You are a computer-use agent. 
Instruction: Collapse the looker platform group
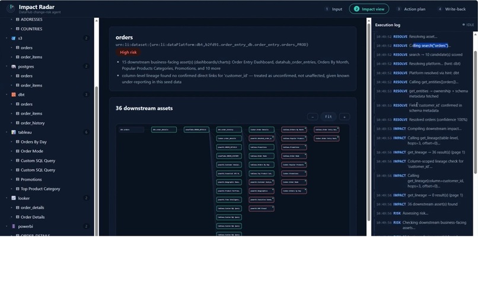(x=7, y=198)
